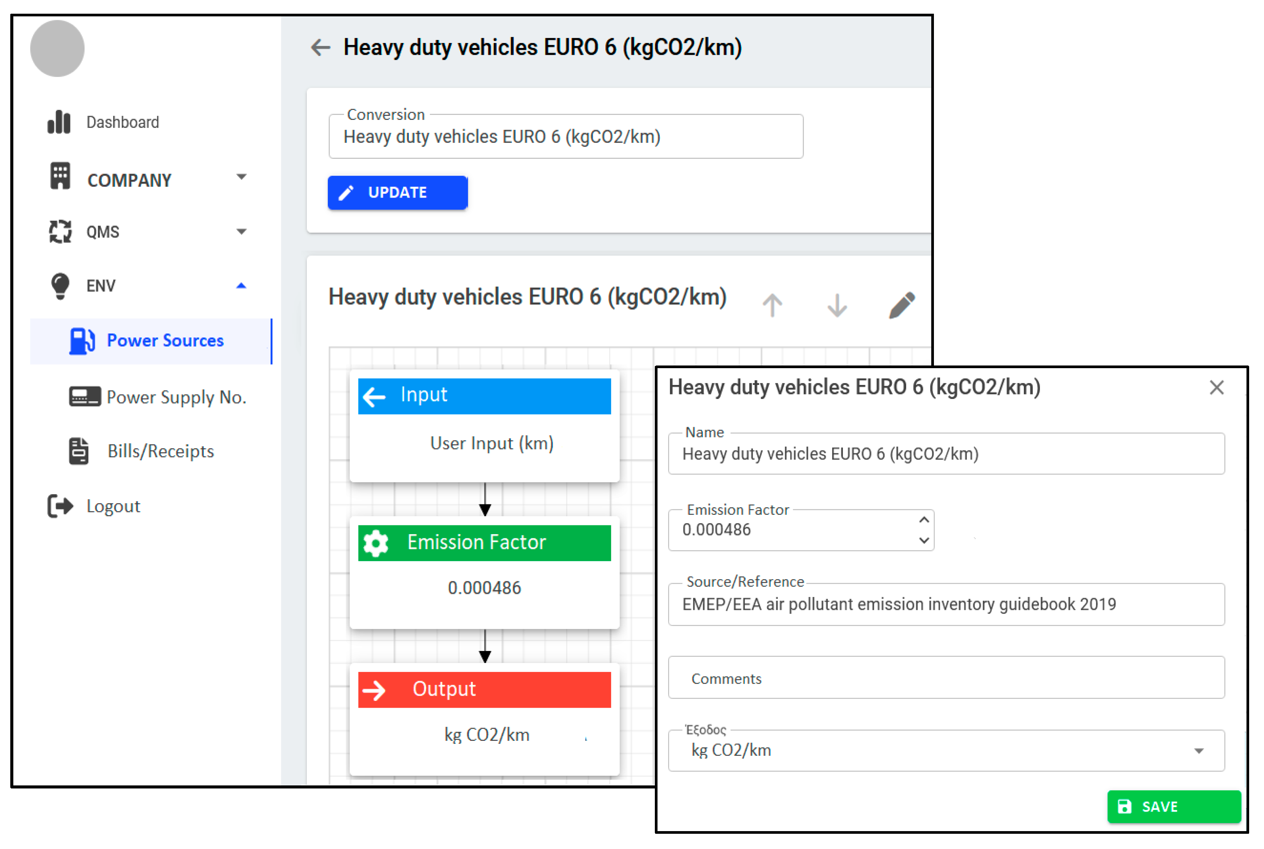Click the upward move arrow beside the diagram title
The image size is (1264, 849).
click(x=772, y=304)
